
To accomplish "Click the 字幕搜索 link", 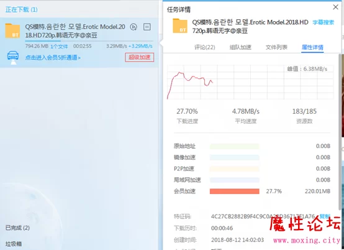I will tap(324, 22).
